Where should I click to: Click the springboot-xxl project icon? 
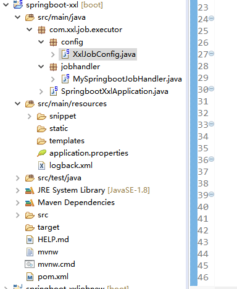pyautogui.click(x=18, y=4)
